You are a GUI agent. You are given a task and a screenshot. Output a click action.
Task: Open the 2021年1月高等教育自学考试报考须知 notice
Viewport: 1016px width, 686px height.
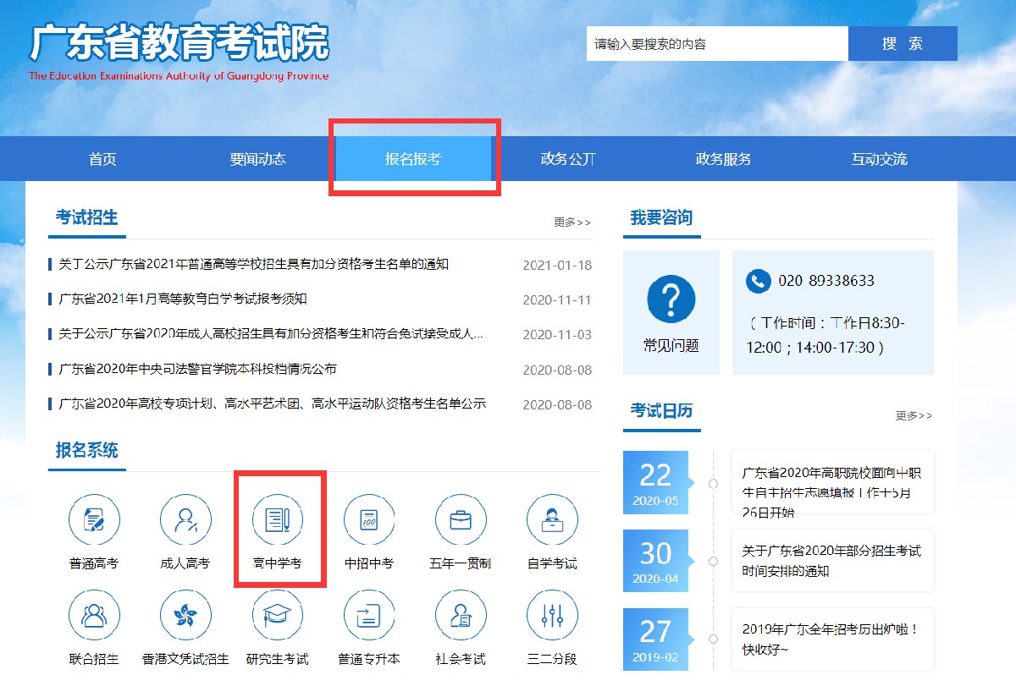[x=183, y=299]
